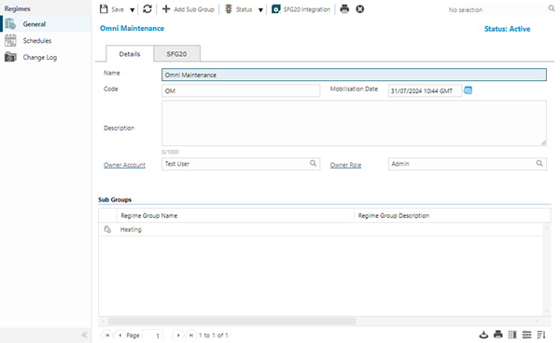Open the Mobilisation Date calendar picker
560x343 pixels.
click(468, 90)
